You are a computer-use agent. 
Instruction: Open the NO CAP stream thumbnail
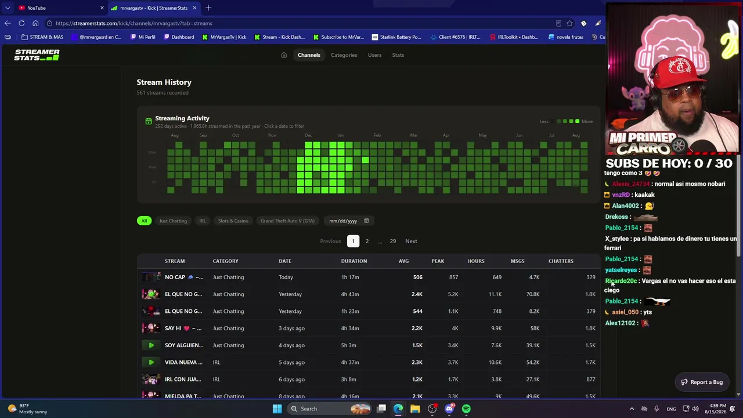click(x=151, y=277)
